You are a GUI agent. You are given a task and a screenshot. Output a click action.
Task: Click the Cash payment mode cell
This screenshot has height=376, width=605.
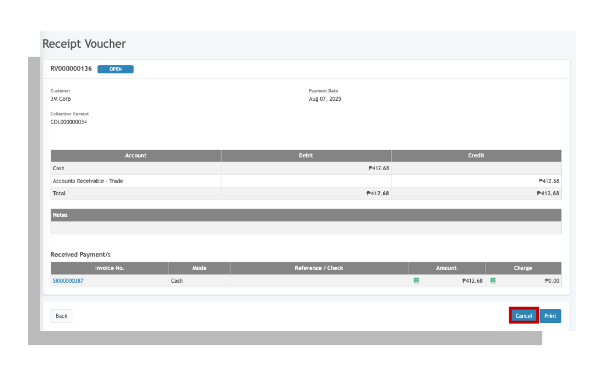tap(200, 281)
